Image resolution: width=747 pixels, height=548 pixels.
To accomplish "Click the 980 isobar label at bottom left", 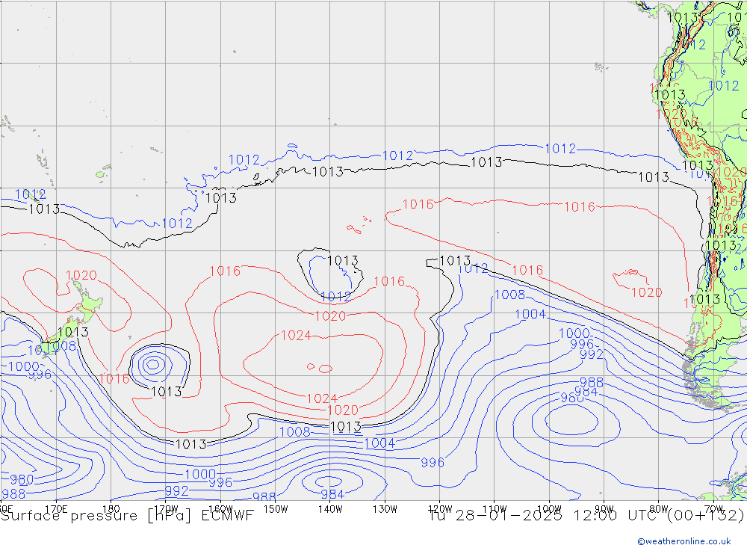I will (21, 479).
